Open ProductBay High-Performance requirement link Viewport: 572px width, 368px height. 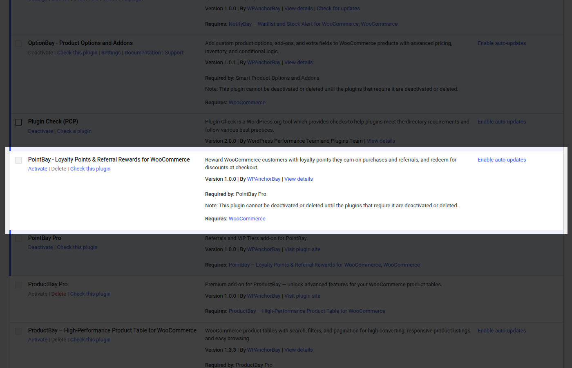point(307,311)
